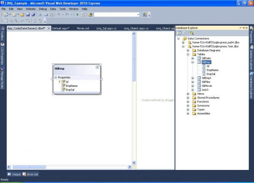Click the Save All toolbar icon

click(33, 15)
